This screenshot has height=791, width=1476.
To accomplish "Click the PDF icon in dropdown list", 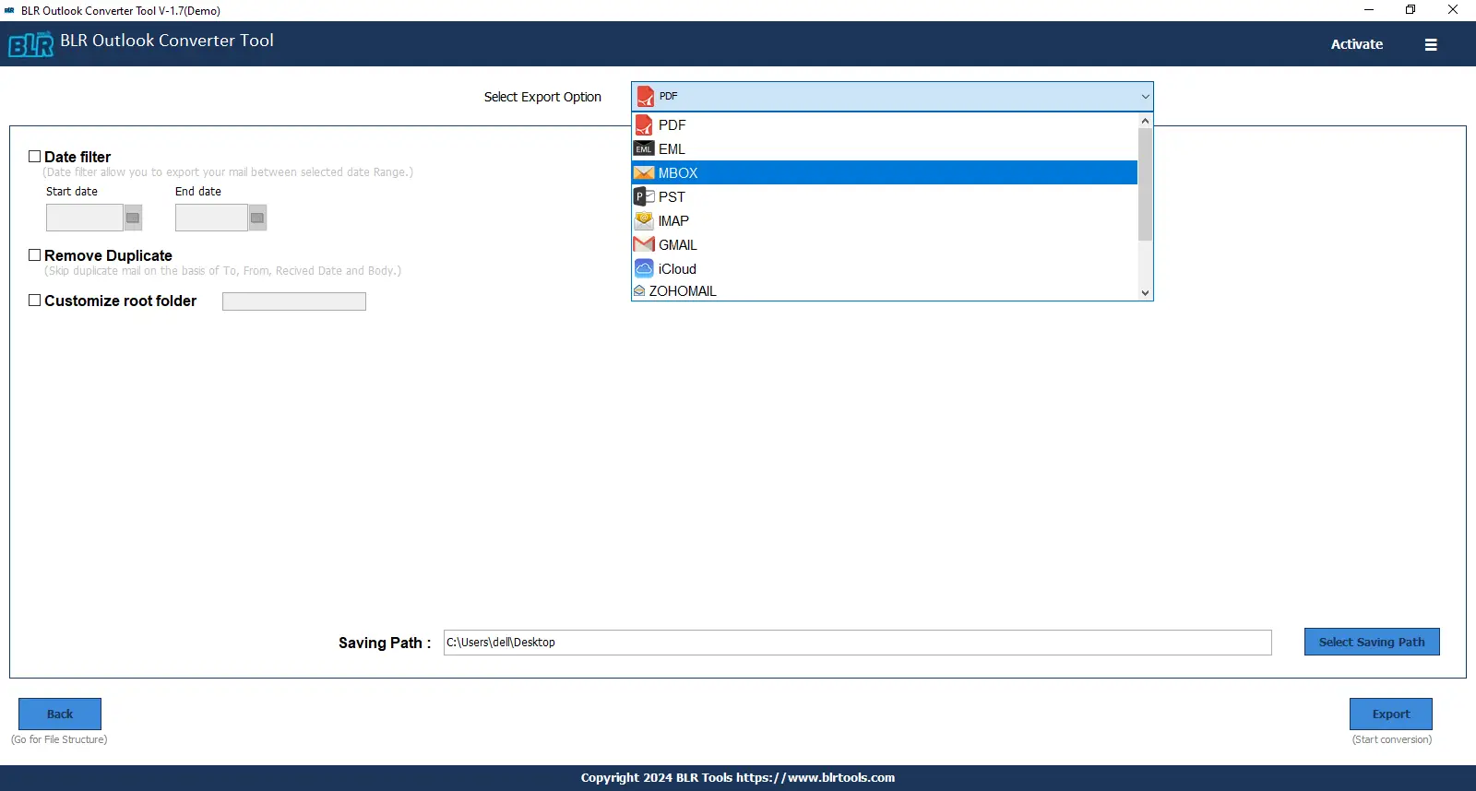I will tap(644, 124).
